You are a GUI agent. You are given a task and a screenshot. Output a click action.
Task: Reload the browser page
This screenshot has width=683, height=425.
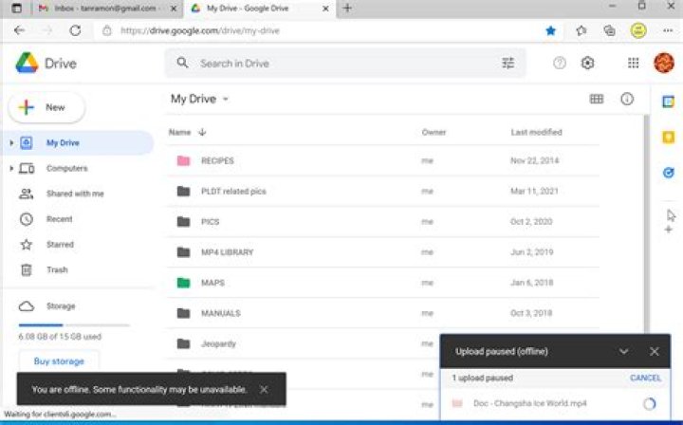(x=75, y=30)
